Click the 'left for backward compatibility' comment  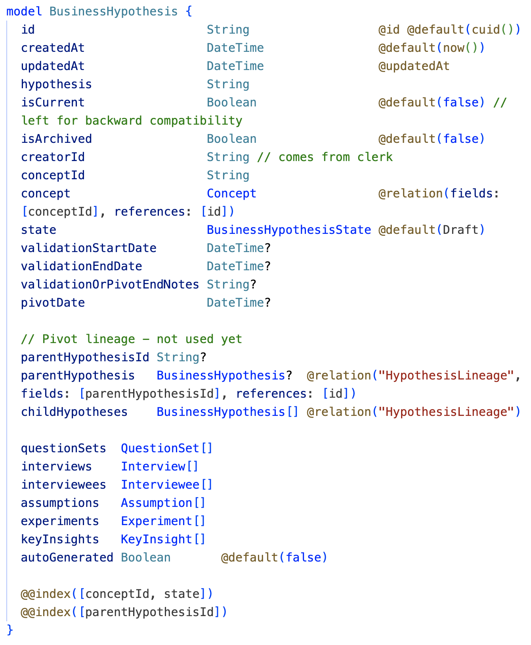(x=131, y=121)
